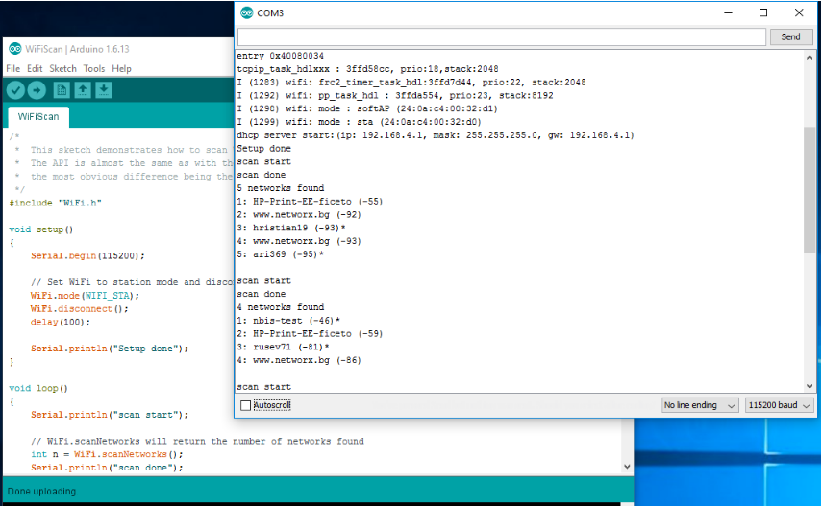Click 'delay(100);' in the code editor
The width and height of the screenshot is (822, 506).
(x=61, y=322)
